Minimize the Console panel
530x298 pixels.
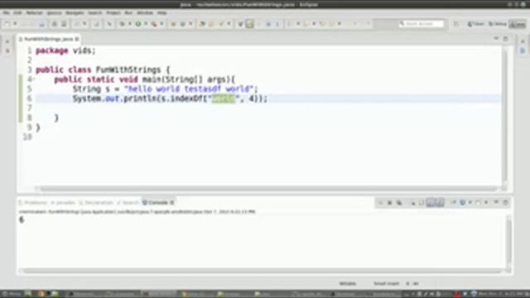(496, 202)
